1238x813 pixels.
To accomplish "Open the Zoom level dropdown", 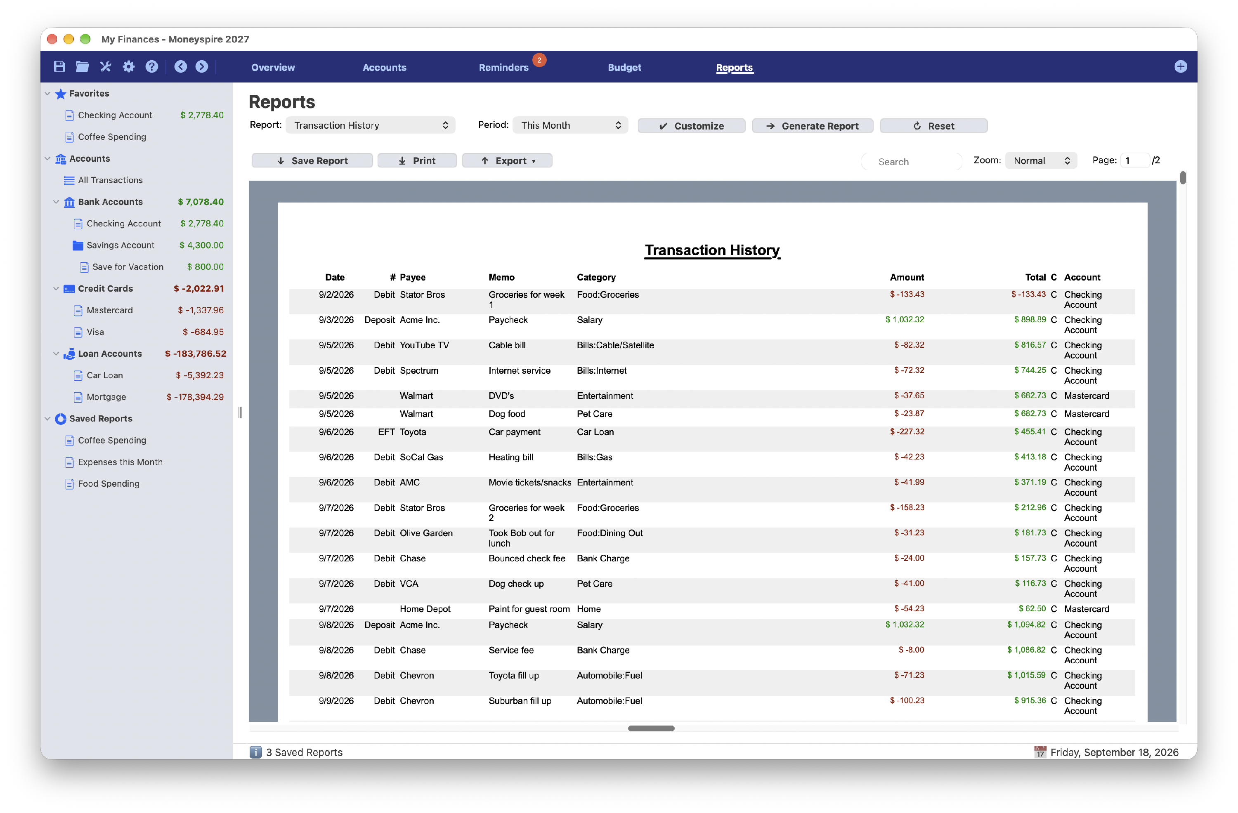I will [1041, 160].
